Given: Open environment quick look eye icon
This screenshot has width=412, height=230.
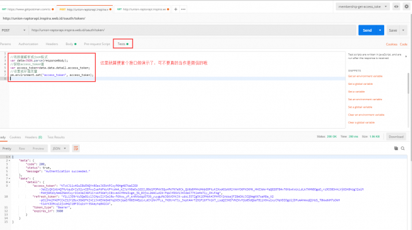Looking at the screenshot, I should click(x=396, y=6).
